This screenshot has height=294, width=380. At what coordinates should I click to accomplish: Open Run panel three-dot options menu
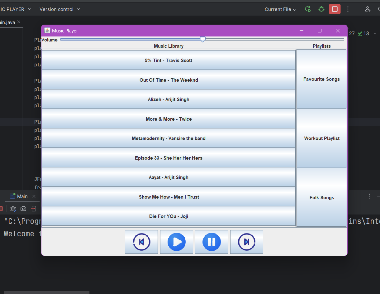point(369,196)
